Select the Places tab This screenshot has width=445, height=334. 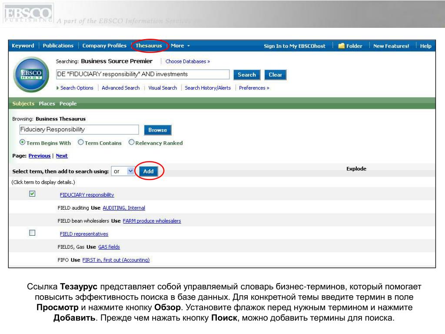47,104
